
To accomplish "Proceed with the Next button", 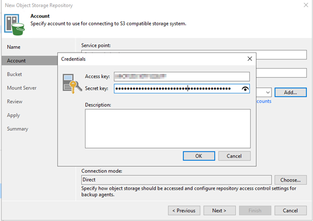I will 219,211.
